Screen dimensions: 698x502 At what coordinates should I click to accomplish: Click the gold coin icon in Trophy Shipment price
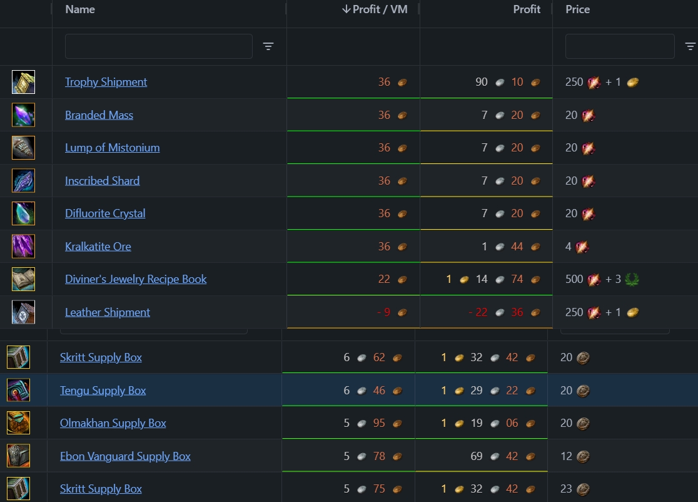(632, 83)
